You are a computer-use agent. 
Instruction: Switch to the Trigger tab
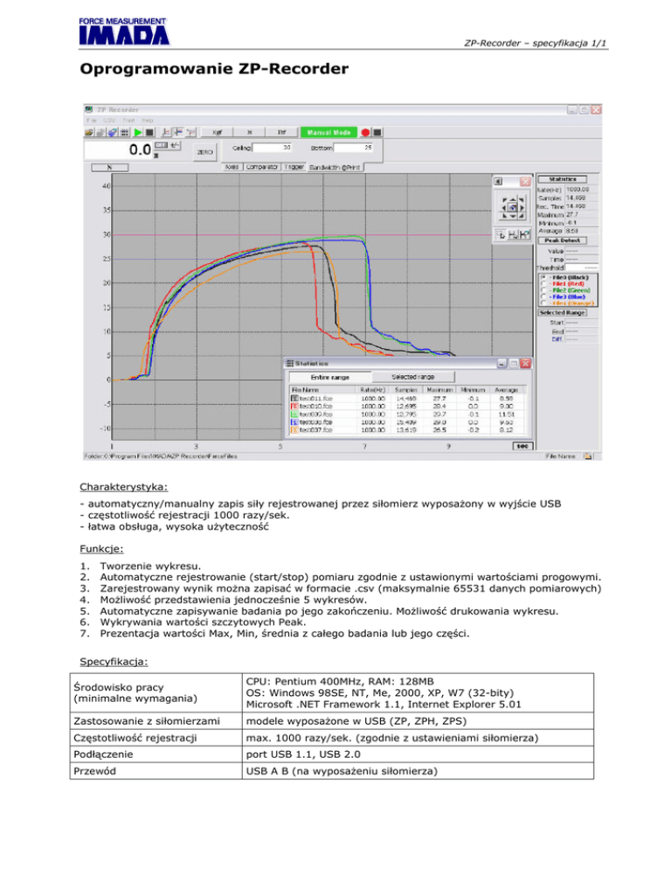[x=294, y=165]
